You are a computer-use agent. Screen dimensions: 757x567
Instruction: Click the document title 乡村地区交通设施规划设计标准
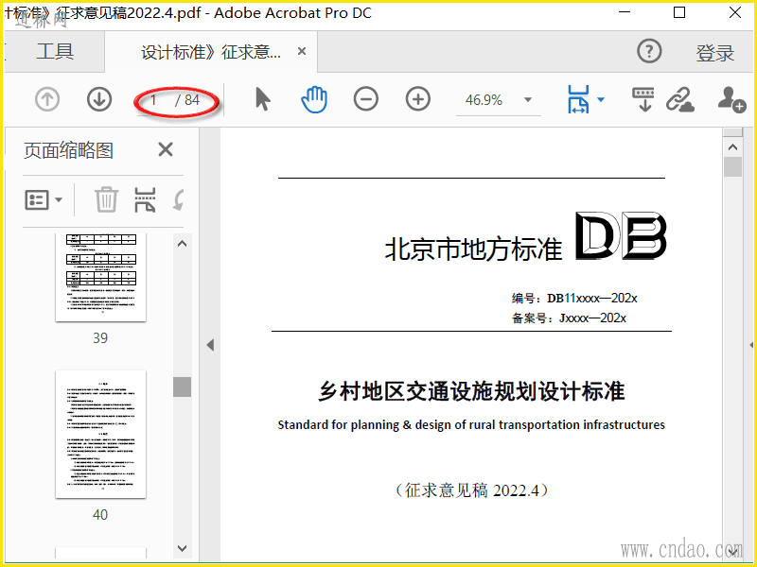tap(471, 390)
